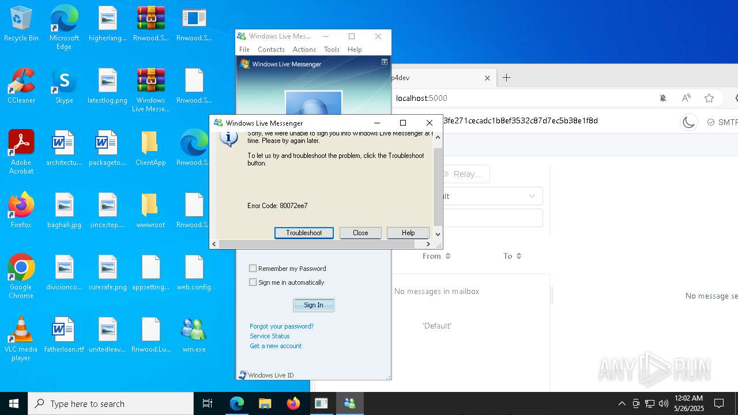Check Sign me in automatically
738x415 pixels.
pyautogui.click(x=253, y=282)
